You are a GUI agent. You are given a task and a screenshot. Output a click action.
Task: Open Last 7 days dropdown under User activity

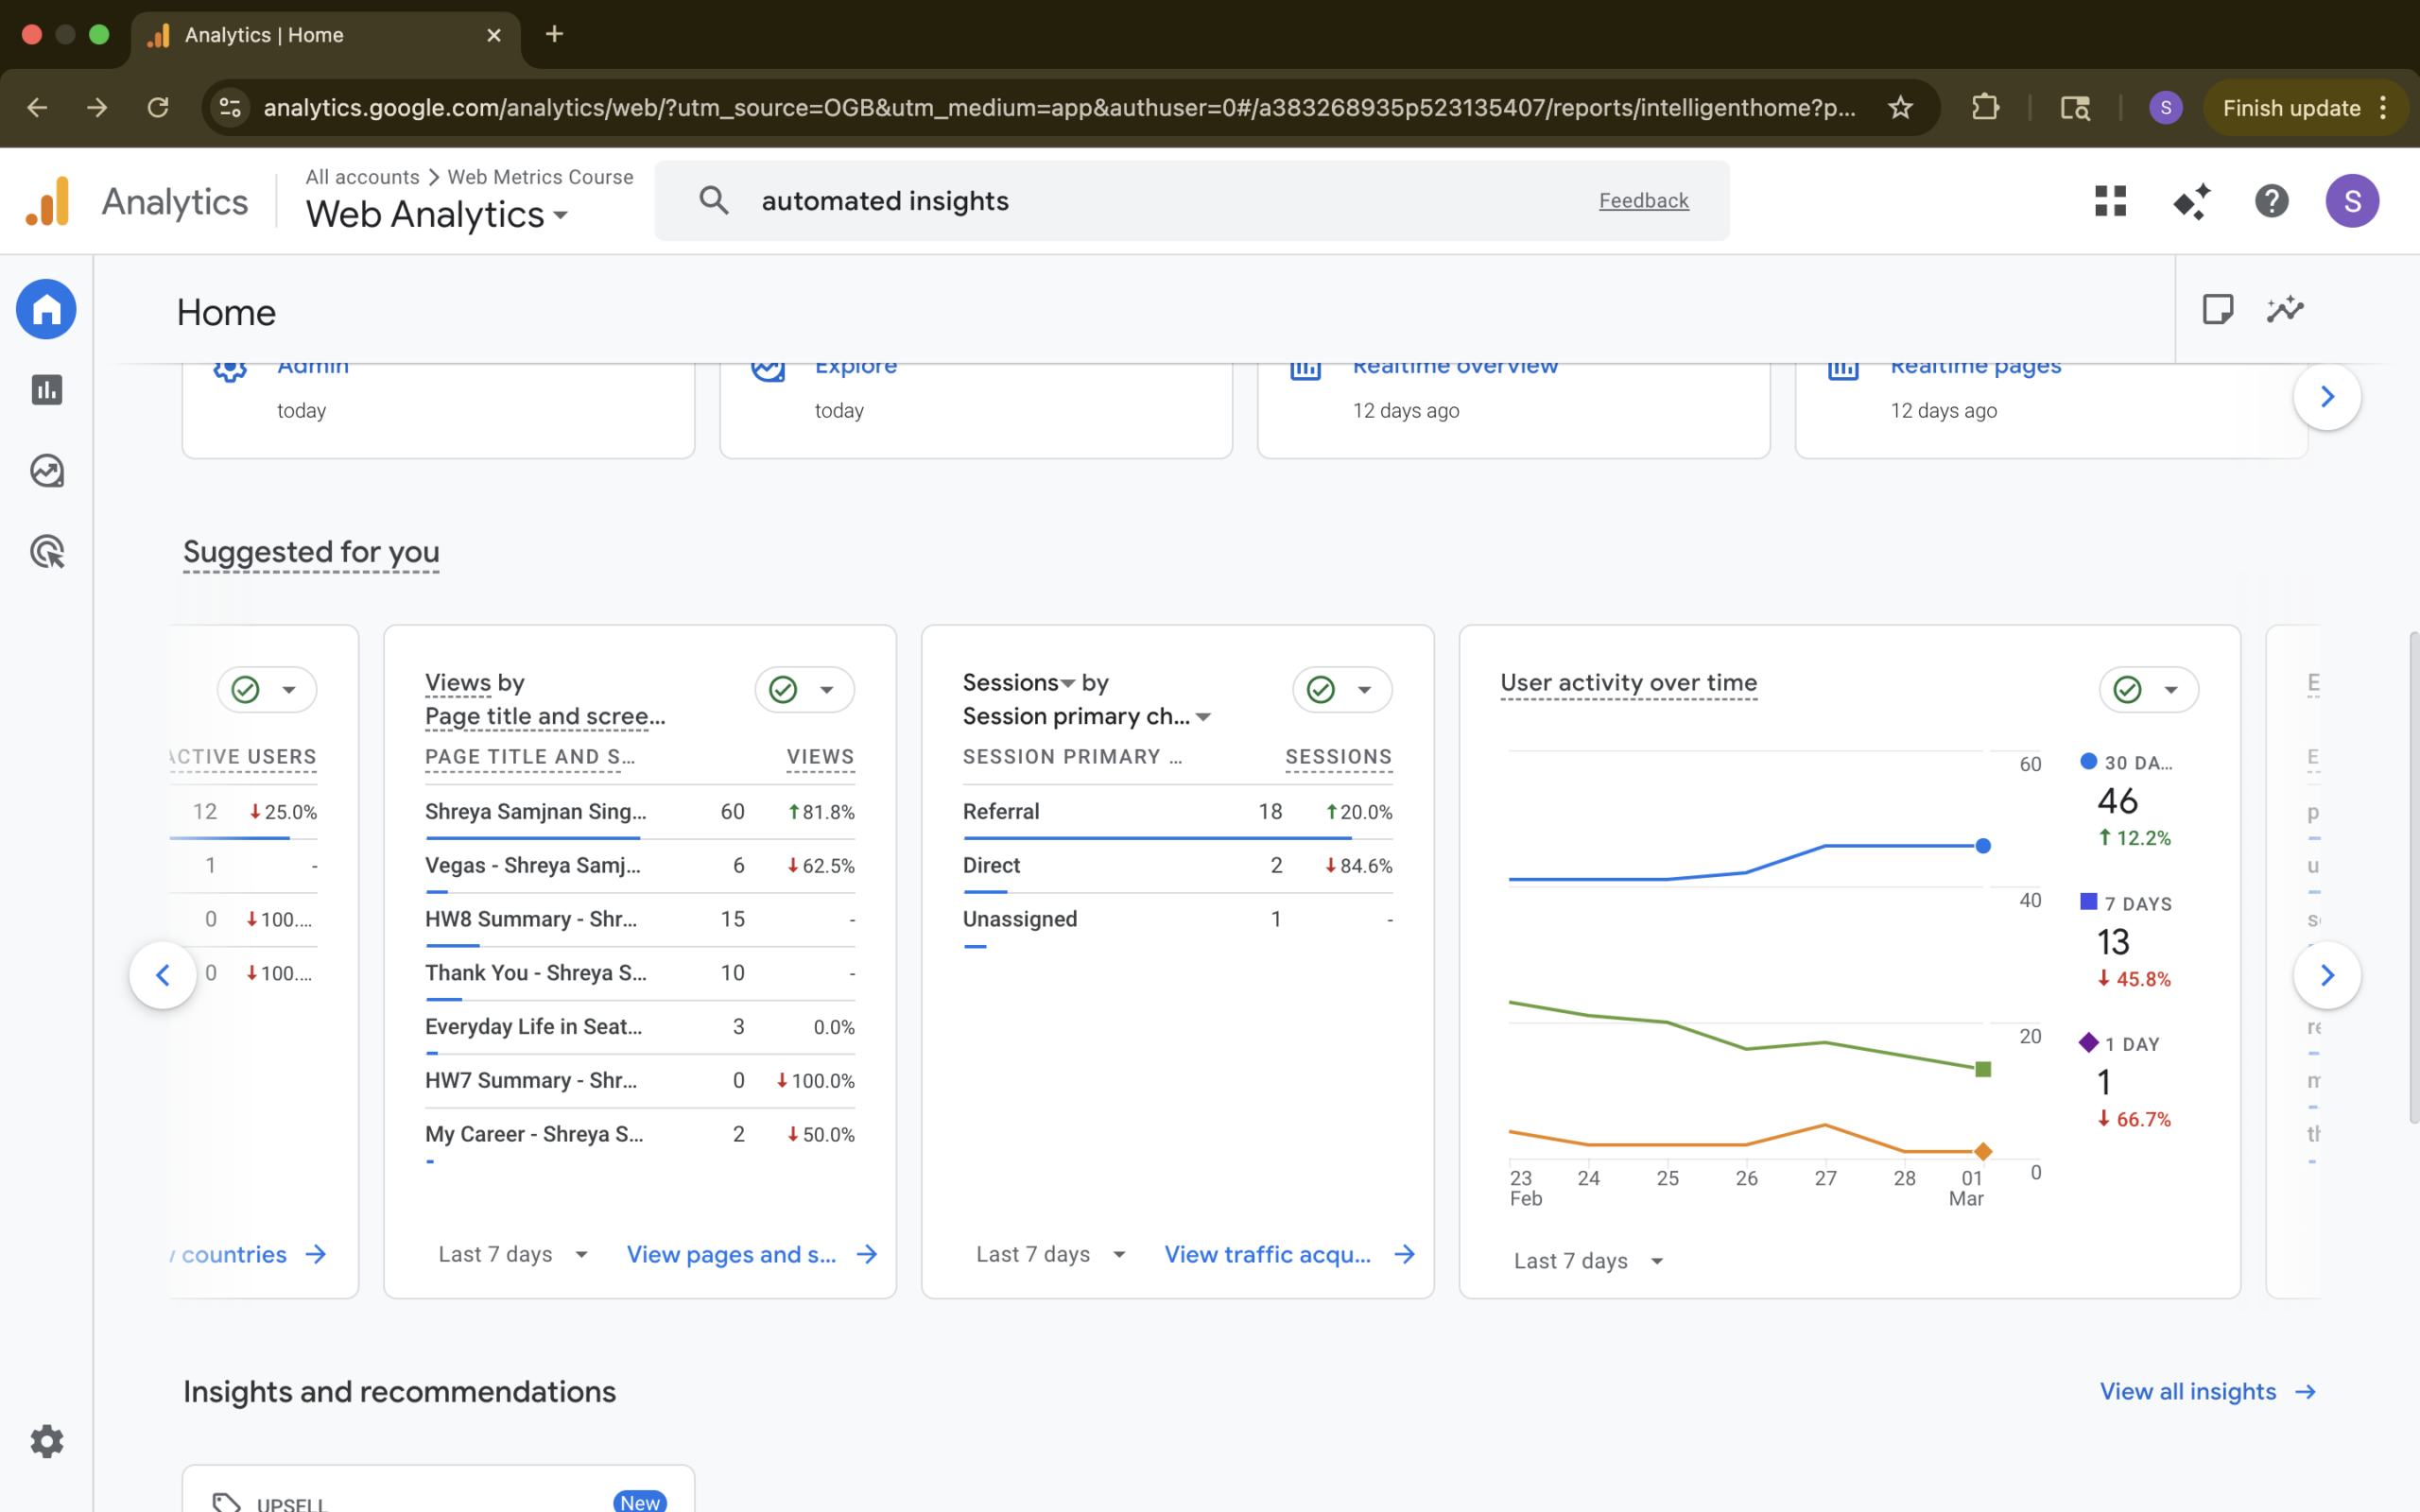pos(1587,1261)
